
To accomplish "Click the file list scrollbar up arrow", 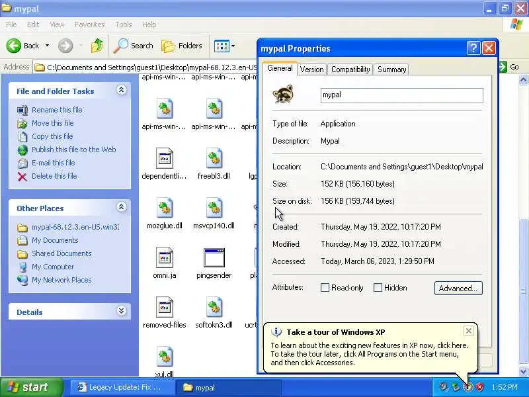I will (x=523, y=80).
